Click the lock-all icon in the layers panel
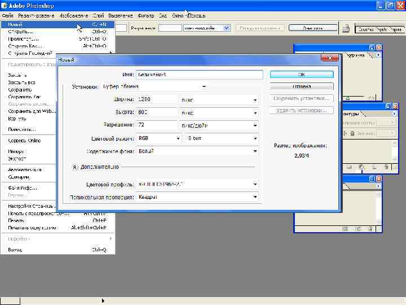Image resolution: width=406 pixels, height=305 pixels. pyautogui.click(x=352, y=133)
